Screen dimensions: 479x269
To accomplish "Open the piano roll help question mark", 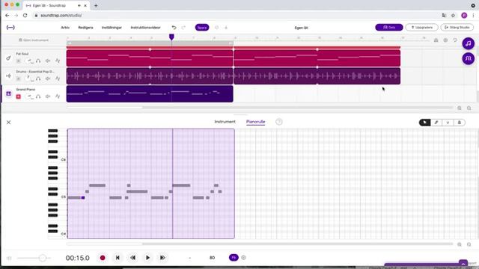I will [279, 122].
